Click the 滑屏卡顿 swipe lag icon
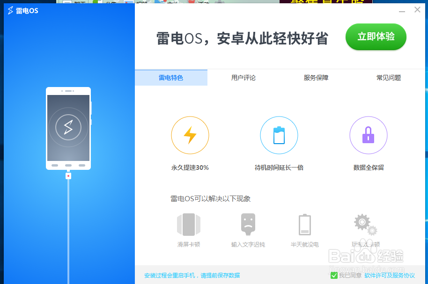428x284 pixels. [x=189, y=225]
